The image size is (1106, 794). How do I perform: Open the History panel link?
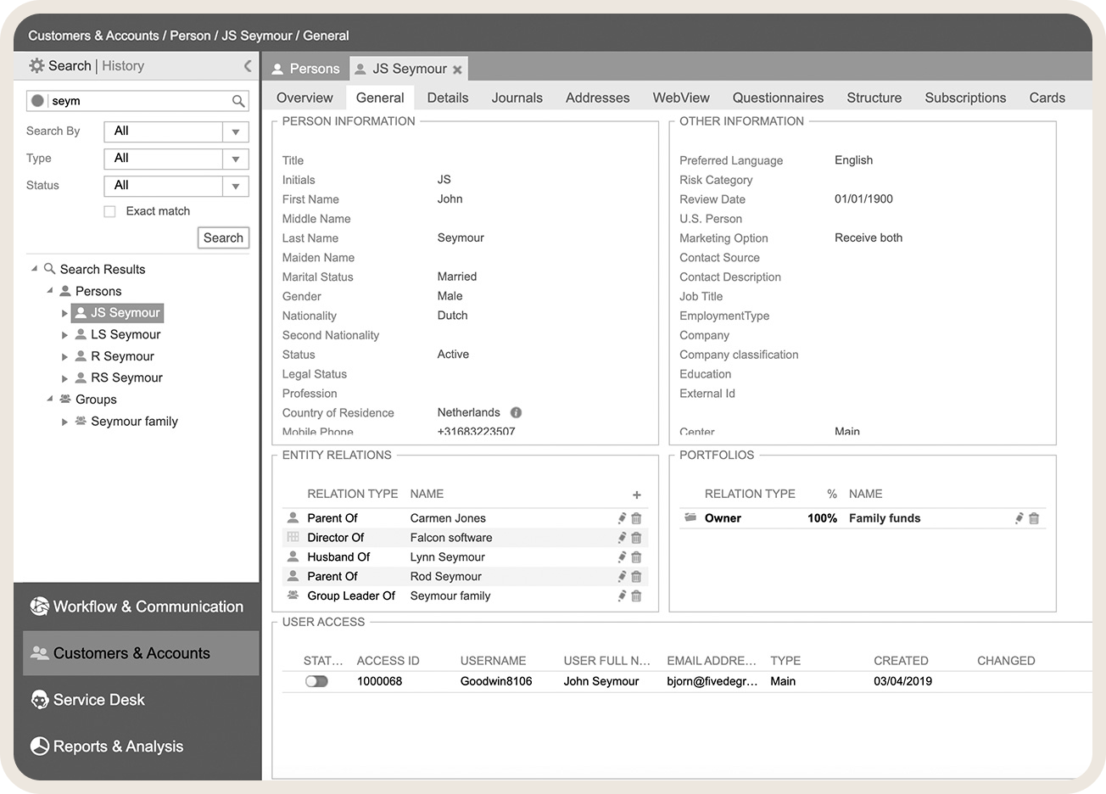[123, 65]
